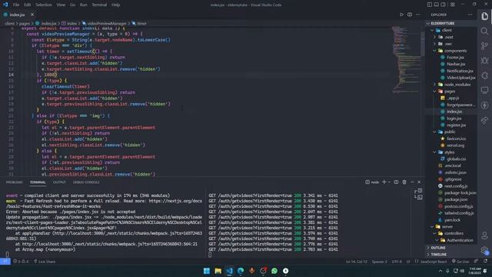Viewport: 492px width, 277px height.
Task: Open login.jsx in the Explorer
Action: tap(454, 118)
